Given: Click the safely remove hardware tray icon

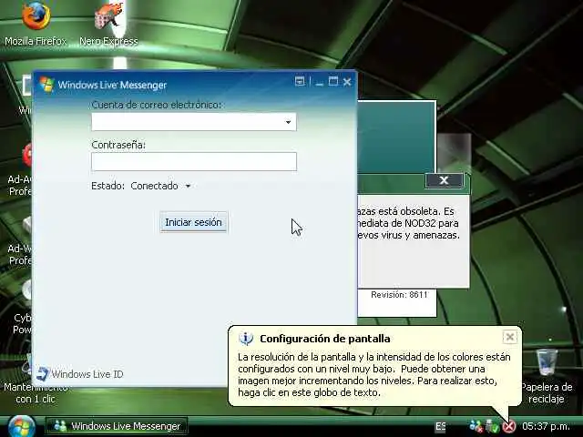Looking at the screenshot, I should point(492,426).
